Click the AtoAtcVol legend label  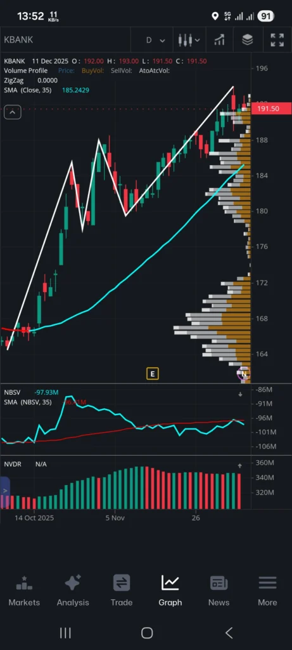(155, 70)
